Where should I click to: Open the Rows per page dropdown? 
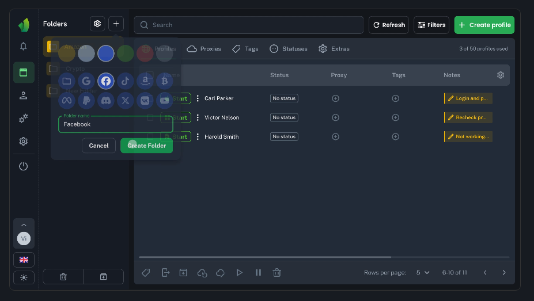423,273
